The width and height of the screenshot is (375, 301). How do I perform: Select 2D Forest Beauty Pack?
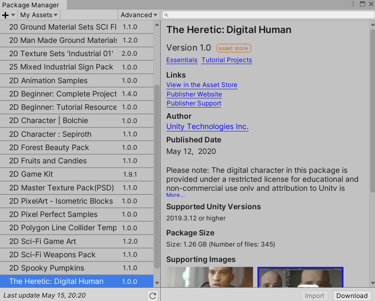click(x=76, y=147)
